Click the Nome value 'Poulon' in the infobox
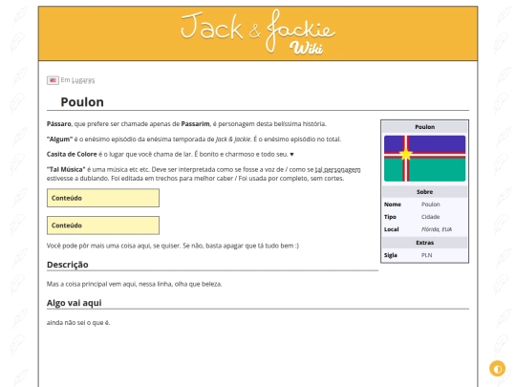 (430, 204)
